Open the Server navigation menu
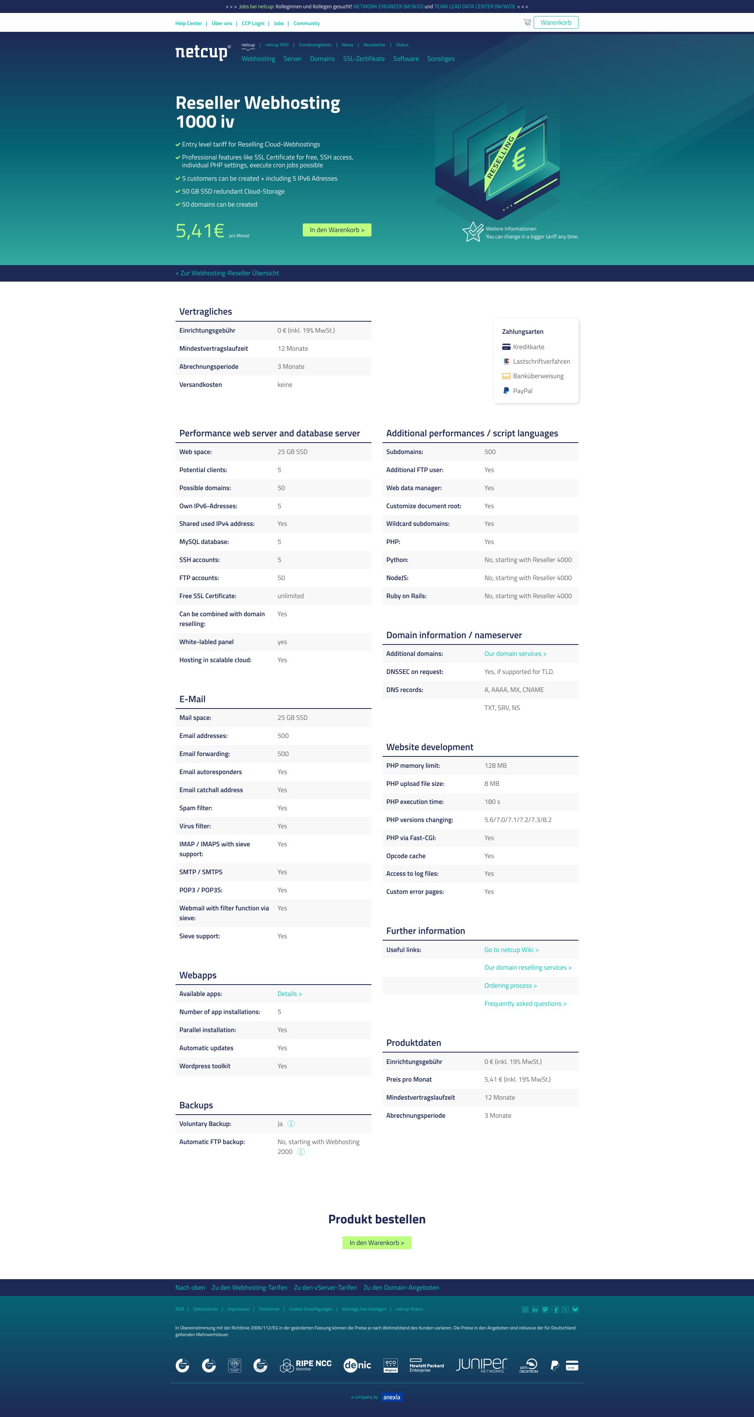Viewport: 754px width, 1417px height. pos(292,59)
